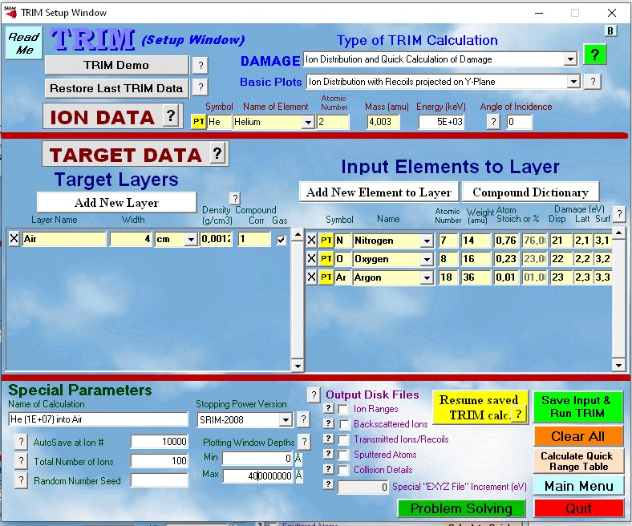Open the TARGET DATA question mark help
The height and width of the screenshot is (526, 632).
(x=217, y=153)
